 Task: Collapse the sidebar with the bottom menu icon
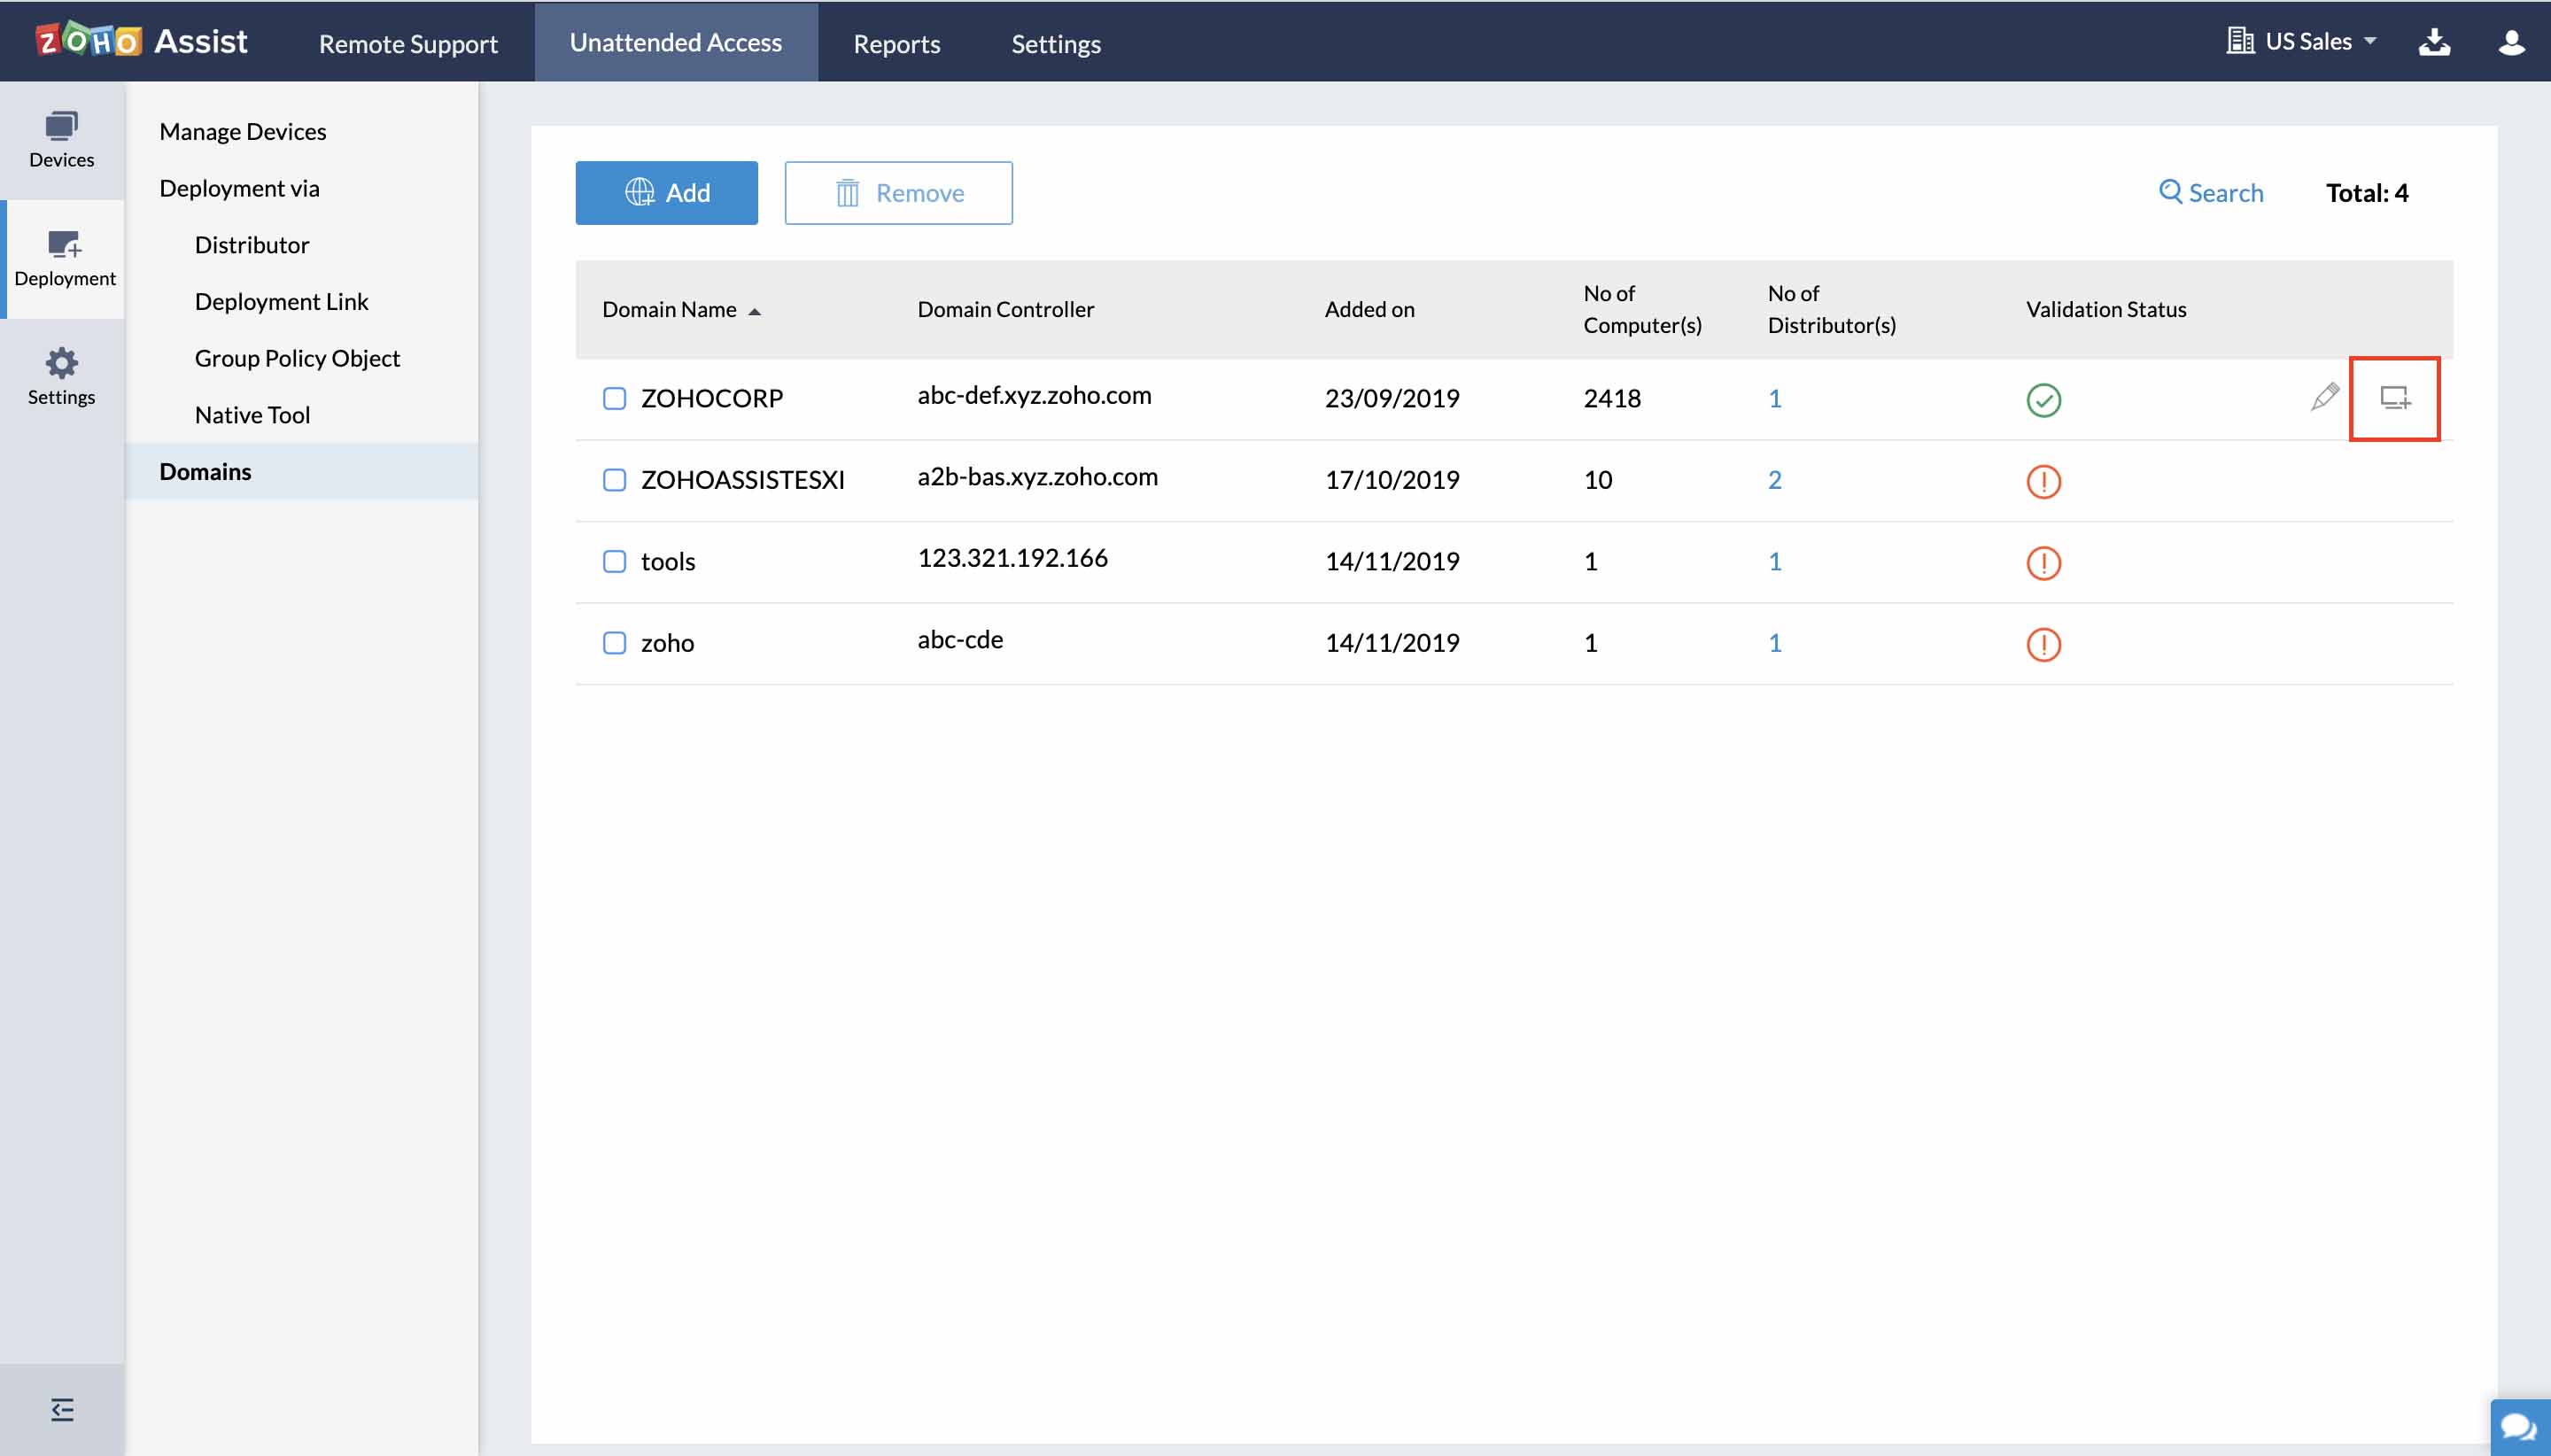[x=62, y=1409]
